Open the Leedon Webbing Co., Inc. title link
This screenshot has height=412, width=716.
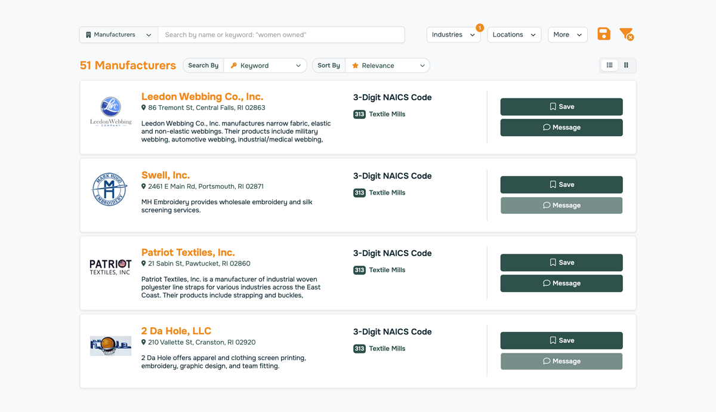[x=202, y=97]
